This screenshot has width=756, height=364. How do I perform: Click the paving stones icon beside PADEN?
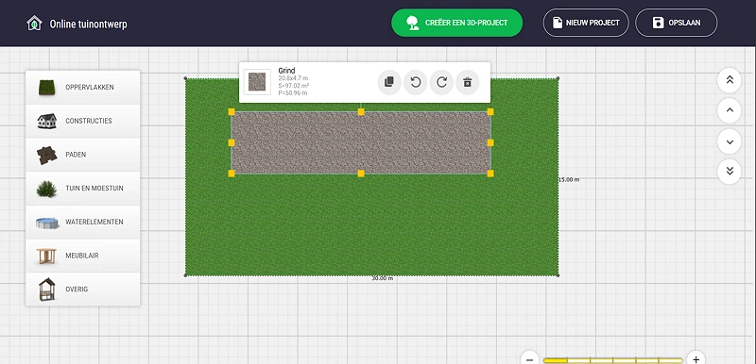46,156
